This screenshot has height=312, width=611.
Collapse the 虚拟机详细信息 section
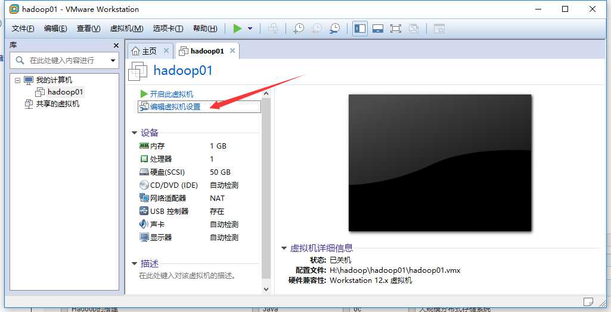(x=284, y=248)
